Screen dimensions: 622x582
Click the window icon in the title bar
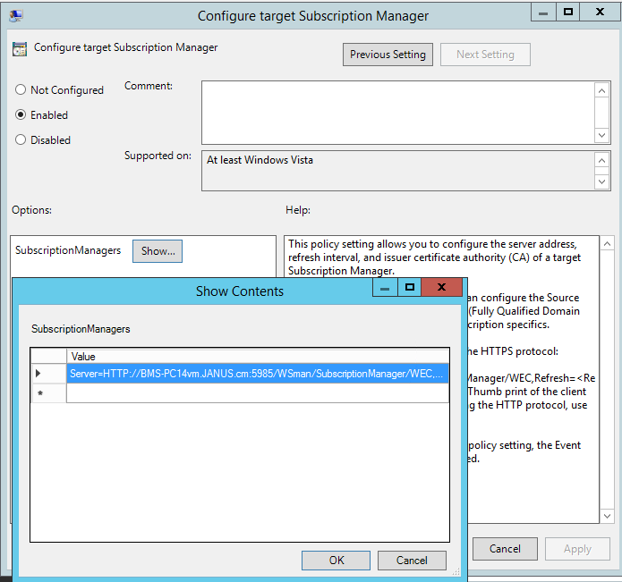[x=16, y=14]
